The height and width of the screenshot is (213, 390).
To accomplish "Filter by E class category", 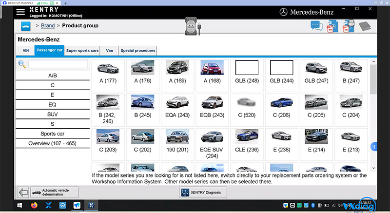I will pyautogui.click(x=53, y=95).
